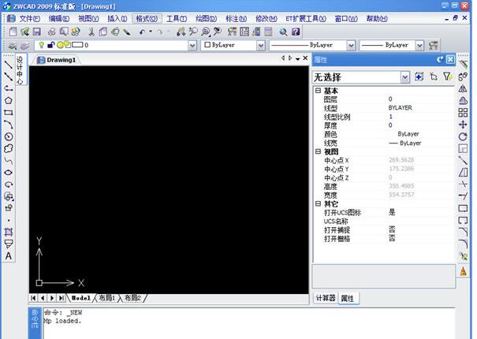This screenshot has height=339, width=477.
Task: Select the Move tool in modify toolbar
Action: (463, 125)
